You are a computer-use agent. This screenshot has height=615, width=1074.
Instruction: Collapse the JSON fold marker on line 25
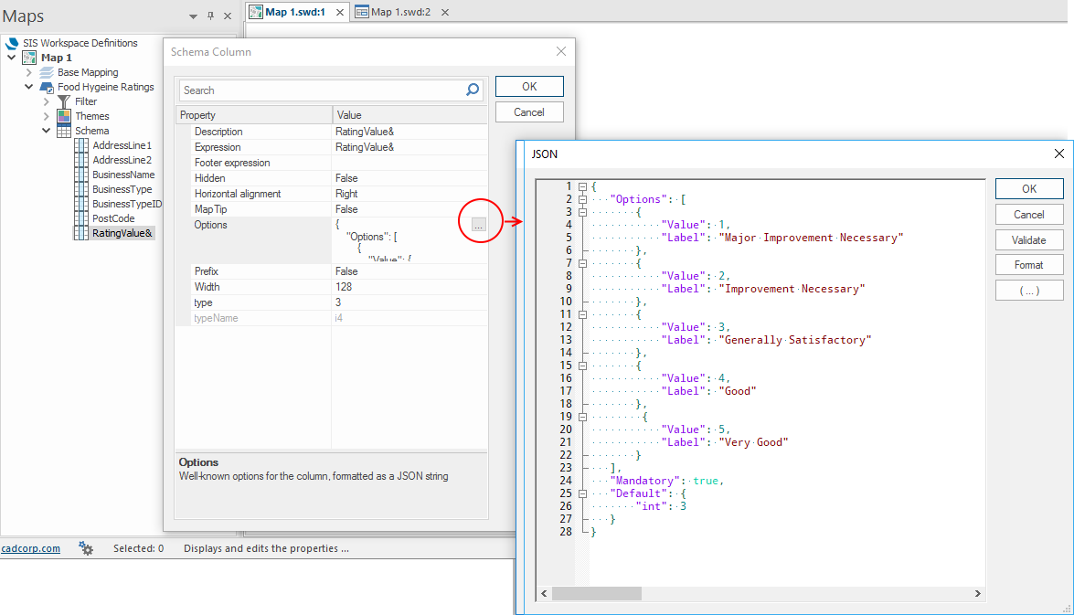click(582, 493)
